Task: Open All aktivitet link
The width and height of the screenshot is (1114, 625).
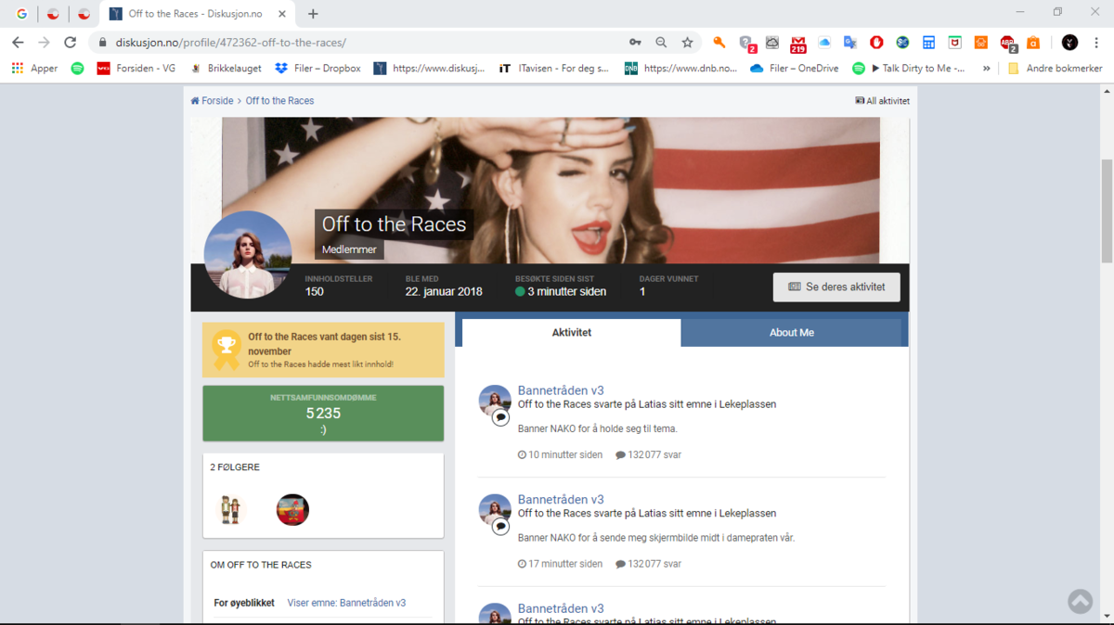Action: [882, 100]
